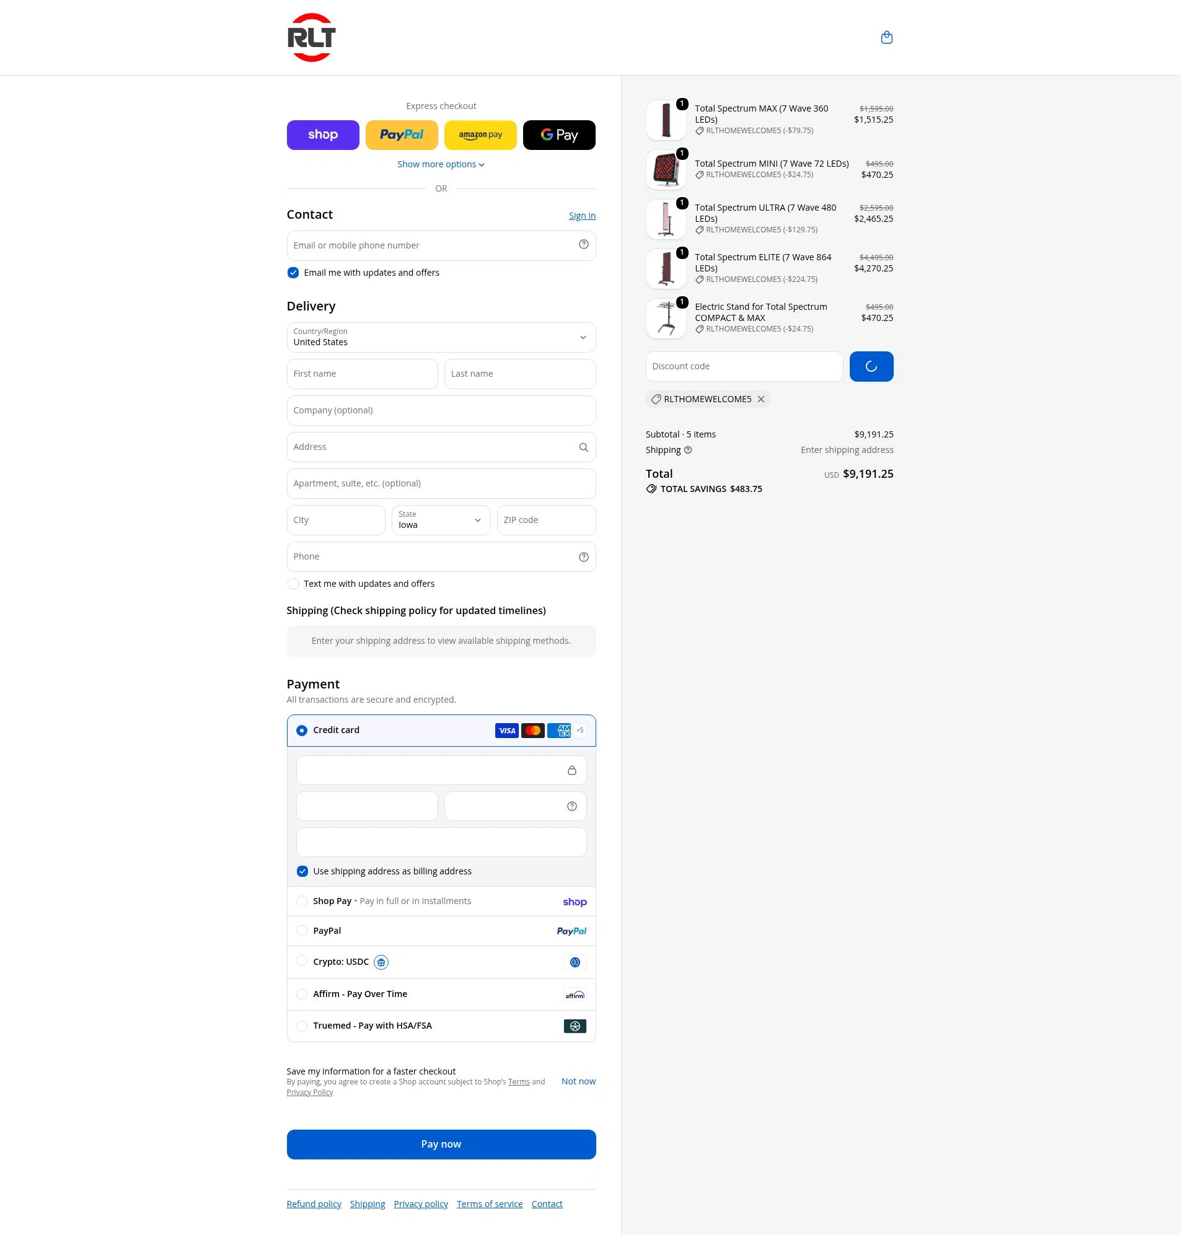The height and width of the screenshot is (1235, 1190).
Task: Open the shopping bag cart icon
Action: [886, 37]
